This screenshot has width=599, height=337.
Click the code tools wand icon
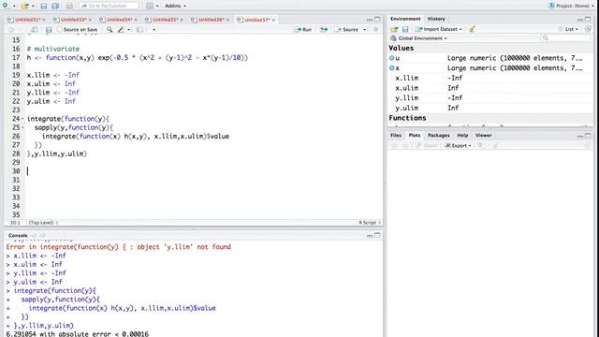point(121,29)
